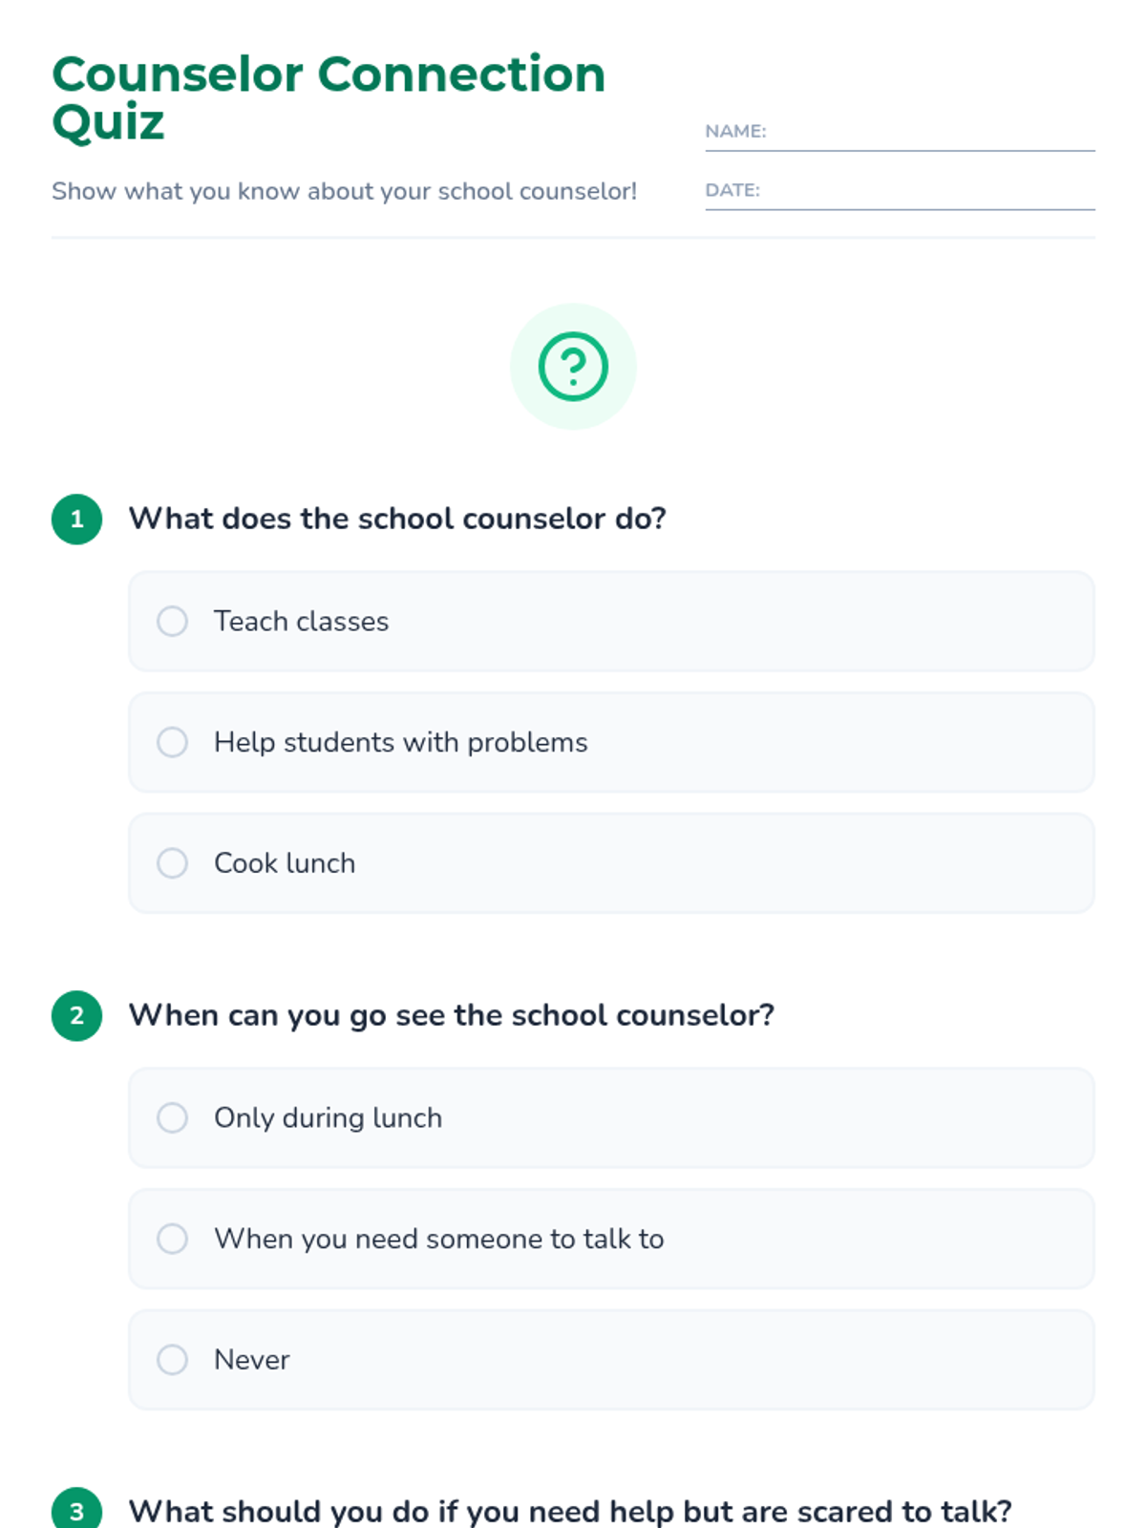The width and height of the screenshot is (1146, 1528).
Task: Click the question about being scared to talk
Action: pos(570,1511)
